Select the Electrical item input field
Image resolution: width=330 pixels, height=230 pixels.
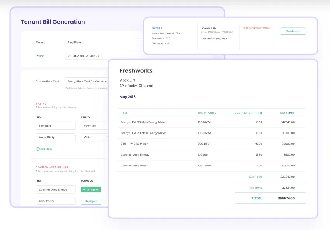pos(55,126)
